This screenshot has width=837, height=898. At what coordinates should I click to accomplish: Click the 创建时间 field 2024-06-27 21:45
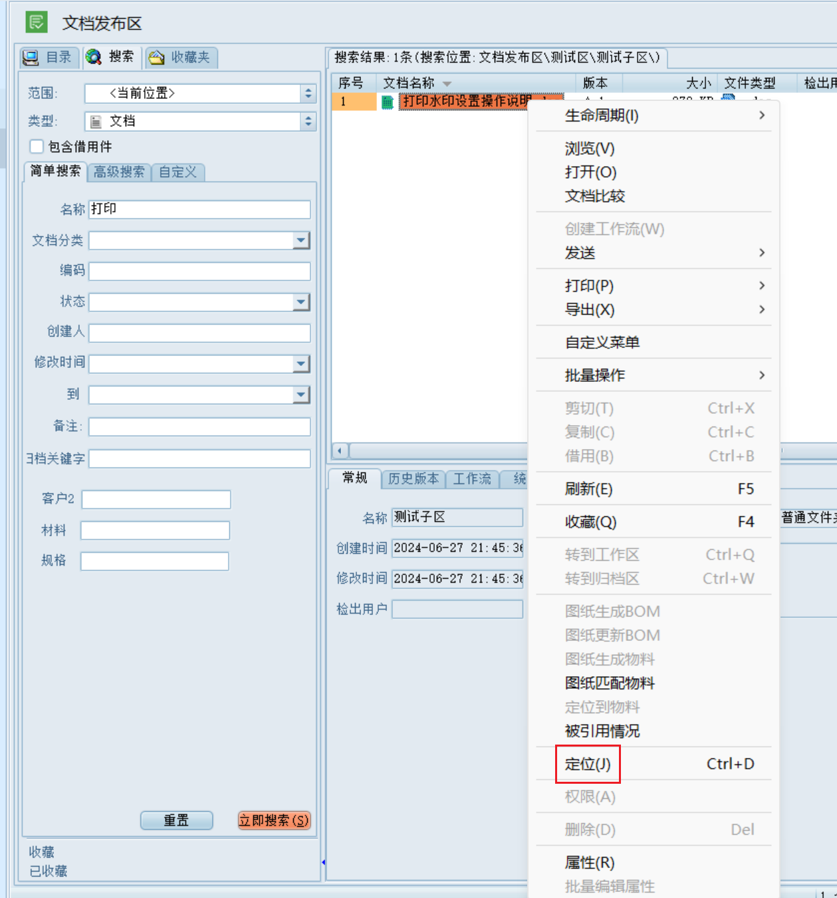coord(457,548)
